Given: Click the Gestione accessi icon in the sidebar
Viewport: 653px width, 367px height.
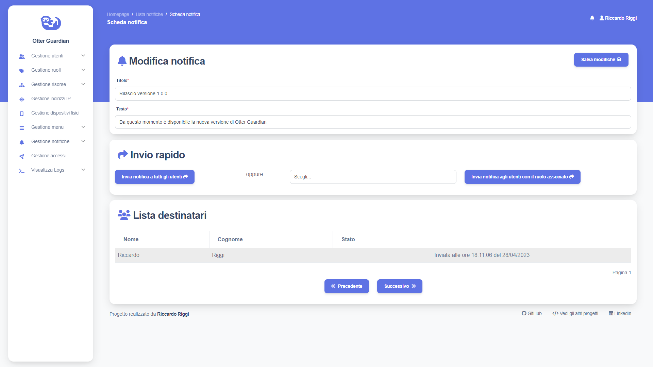Looking at the screenshot, I should point(22,156).
